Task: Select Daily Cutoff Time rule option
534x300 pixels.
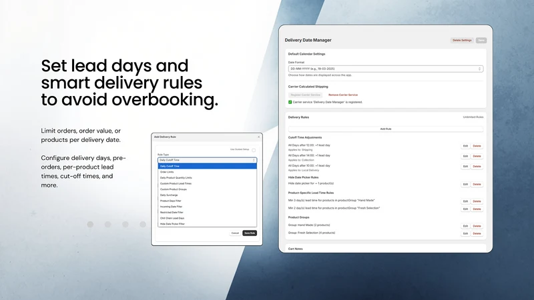Action: tap(207, 166)
